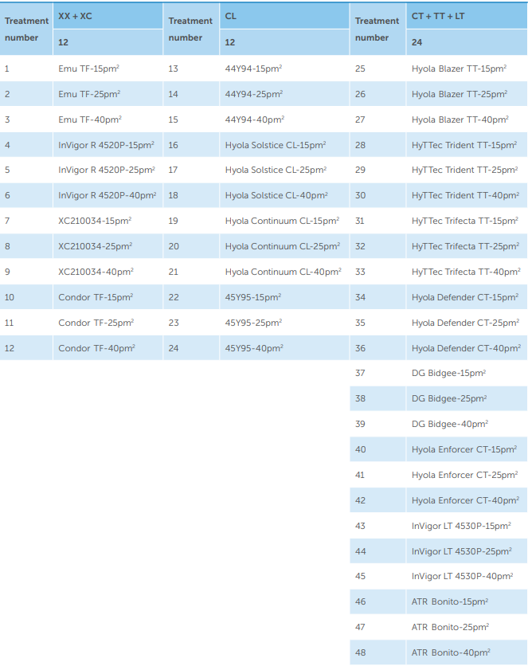
Task: Select 'HyTTec Trifecta TT-40pm²' cell
Action: tap(467, 272)
